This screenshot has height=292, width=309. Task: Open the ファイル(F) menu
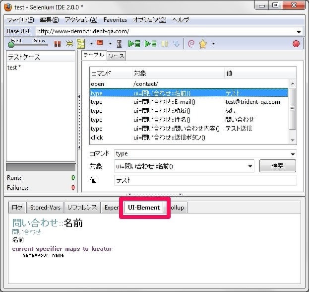point(20,20)
